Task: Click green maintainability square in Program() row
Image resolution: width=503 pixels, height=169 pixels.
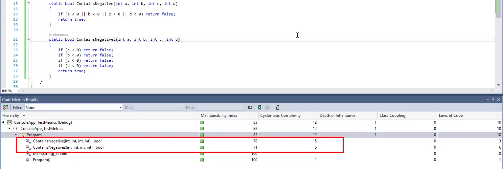Action: pyautogui.click(x=202, y=160)
